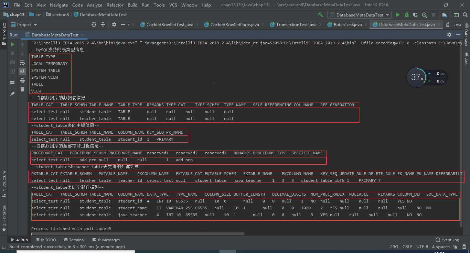Toggle scroll to end in console
The image size is (470, 253).
(x=22, y=71)
